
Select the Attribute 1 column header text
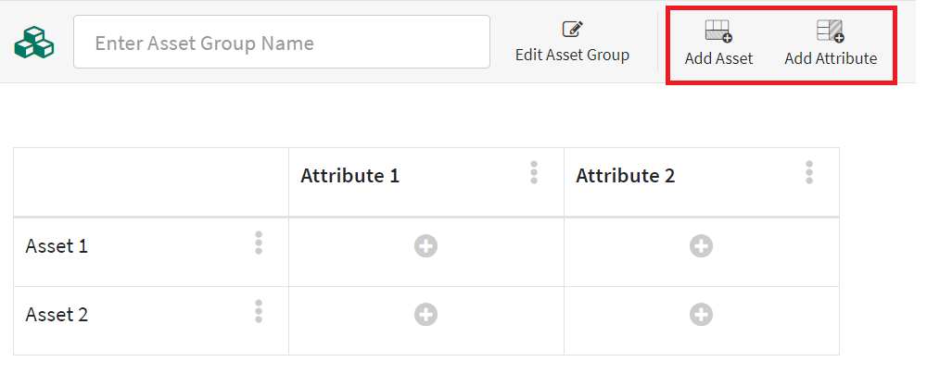coord(349,176)
